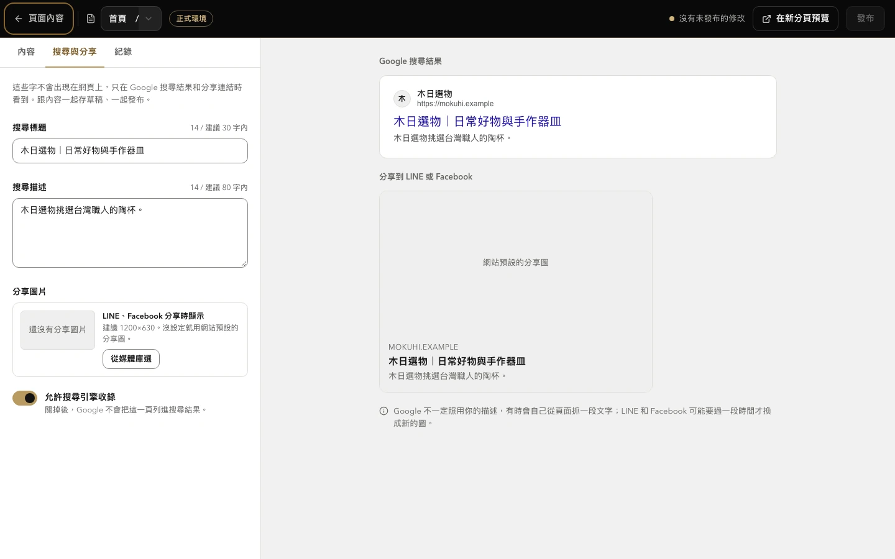Click the external-link icon on 在新分頁預覽

[x=766, y=19]
